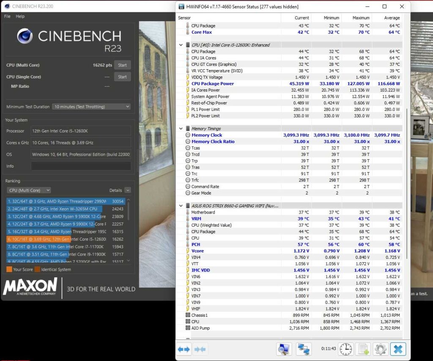Start the CPU (Multi Core) test
This screenshot has width=433, height=361.
pyautogui.click(x=122, y=65)
